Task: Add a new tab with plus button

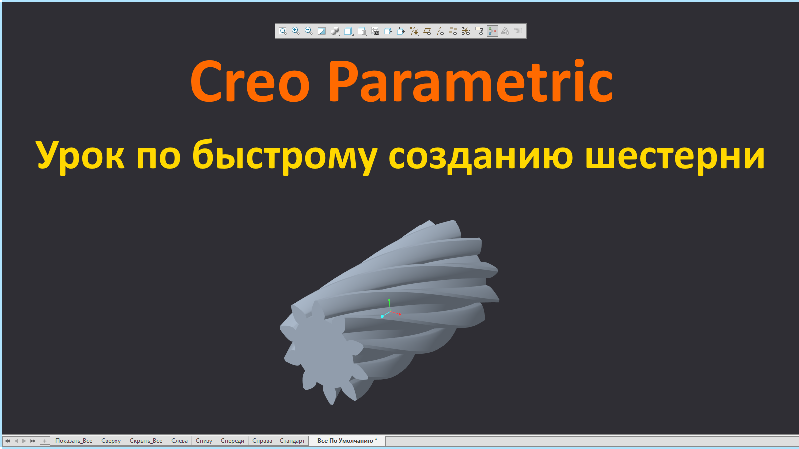Action: 45,441
